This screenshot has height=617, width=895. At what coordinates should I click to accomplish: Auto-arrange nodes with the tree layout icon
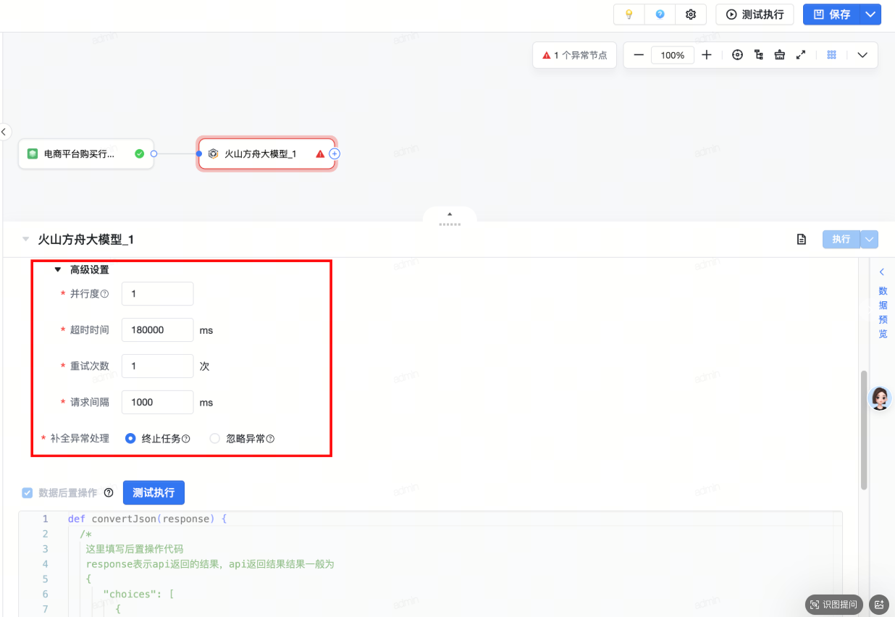(759, 55)
